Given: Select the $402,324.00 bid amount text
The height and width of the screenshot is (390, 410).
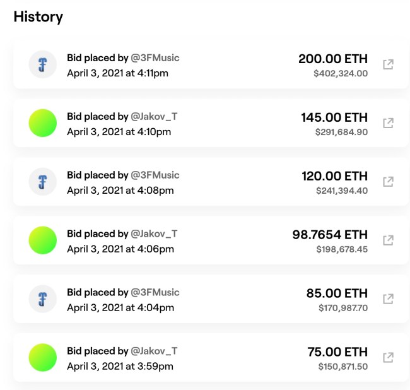Looking at the screenshot, I should pos(341,73).
